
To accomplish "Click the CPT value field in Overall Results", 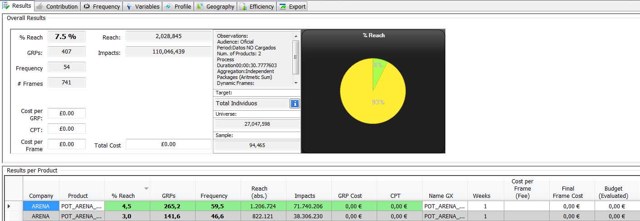I will pos(67,129).
